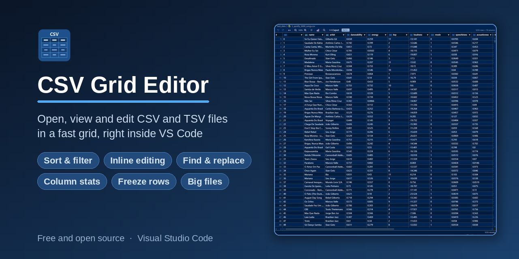
Task: Click the Delim button in the toolbar
Action: pyautogui.click(x=345, y=30)
